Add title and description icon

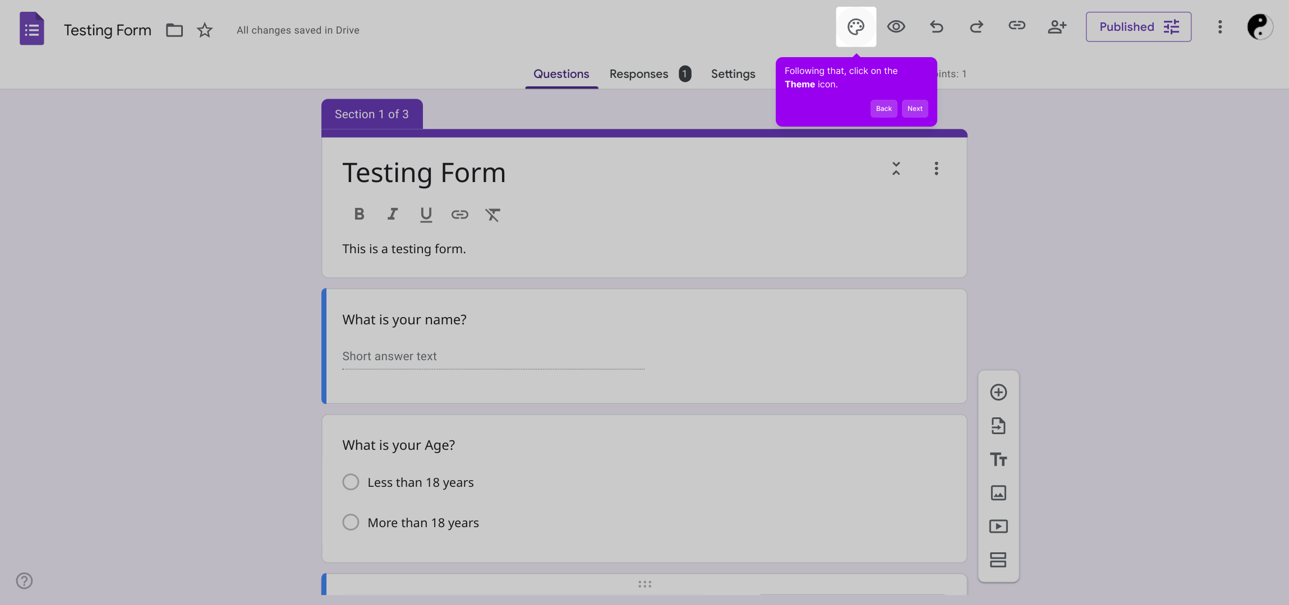(x=998, y=459)
